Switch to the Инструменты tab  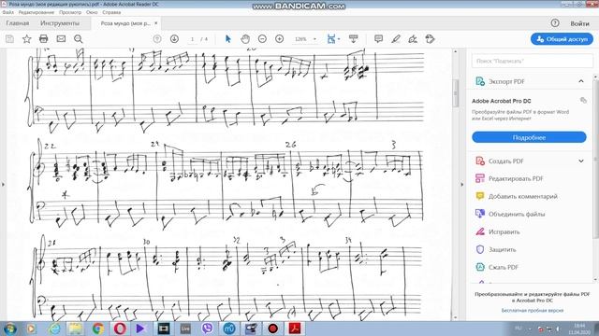60,23
